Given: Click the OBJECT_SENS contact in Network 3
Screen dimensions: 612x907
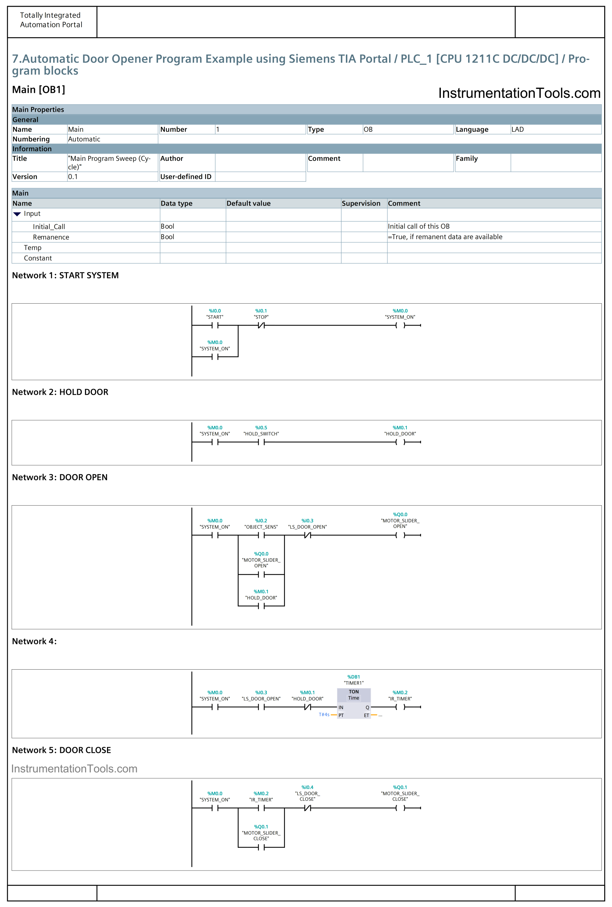Looking at the screenshot, I should [x=261, y=535].
